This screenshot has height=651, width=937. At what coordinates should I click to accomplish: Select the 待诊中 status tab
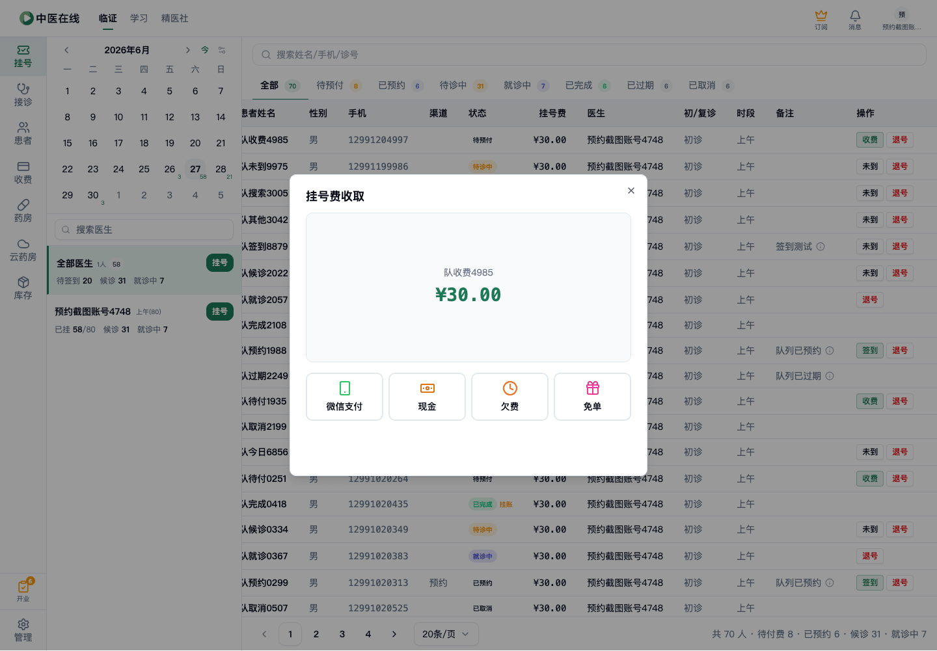click(463, 85)
